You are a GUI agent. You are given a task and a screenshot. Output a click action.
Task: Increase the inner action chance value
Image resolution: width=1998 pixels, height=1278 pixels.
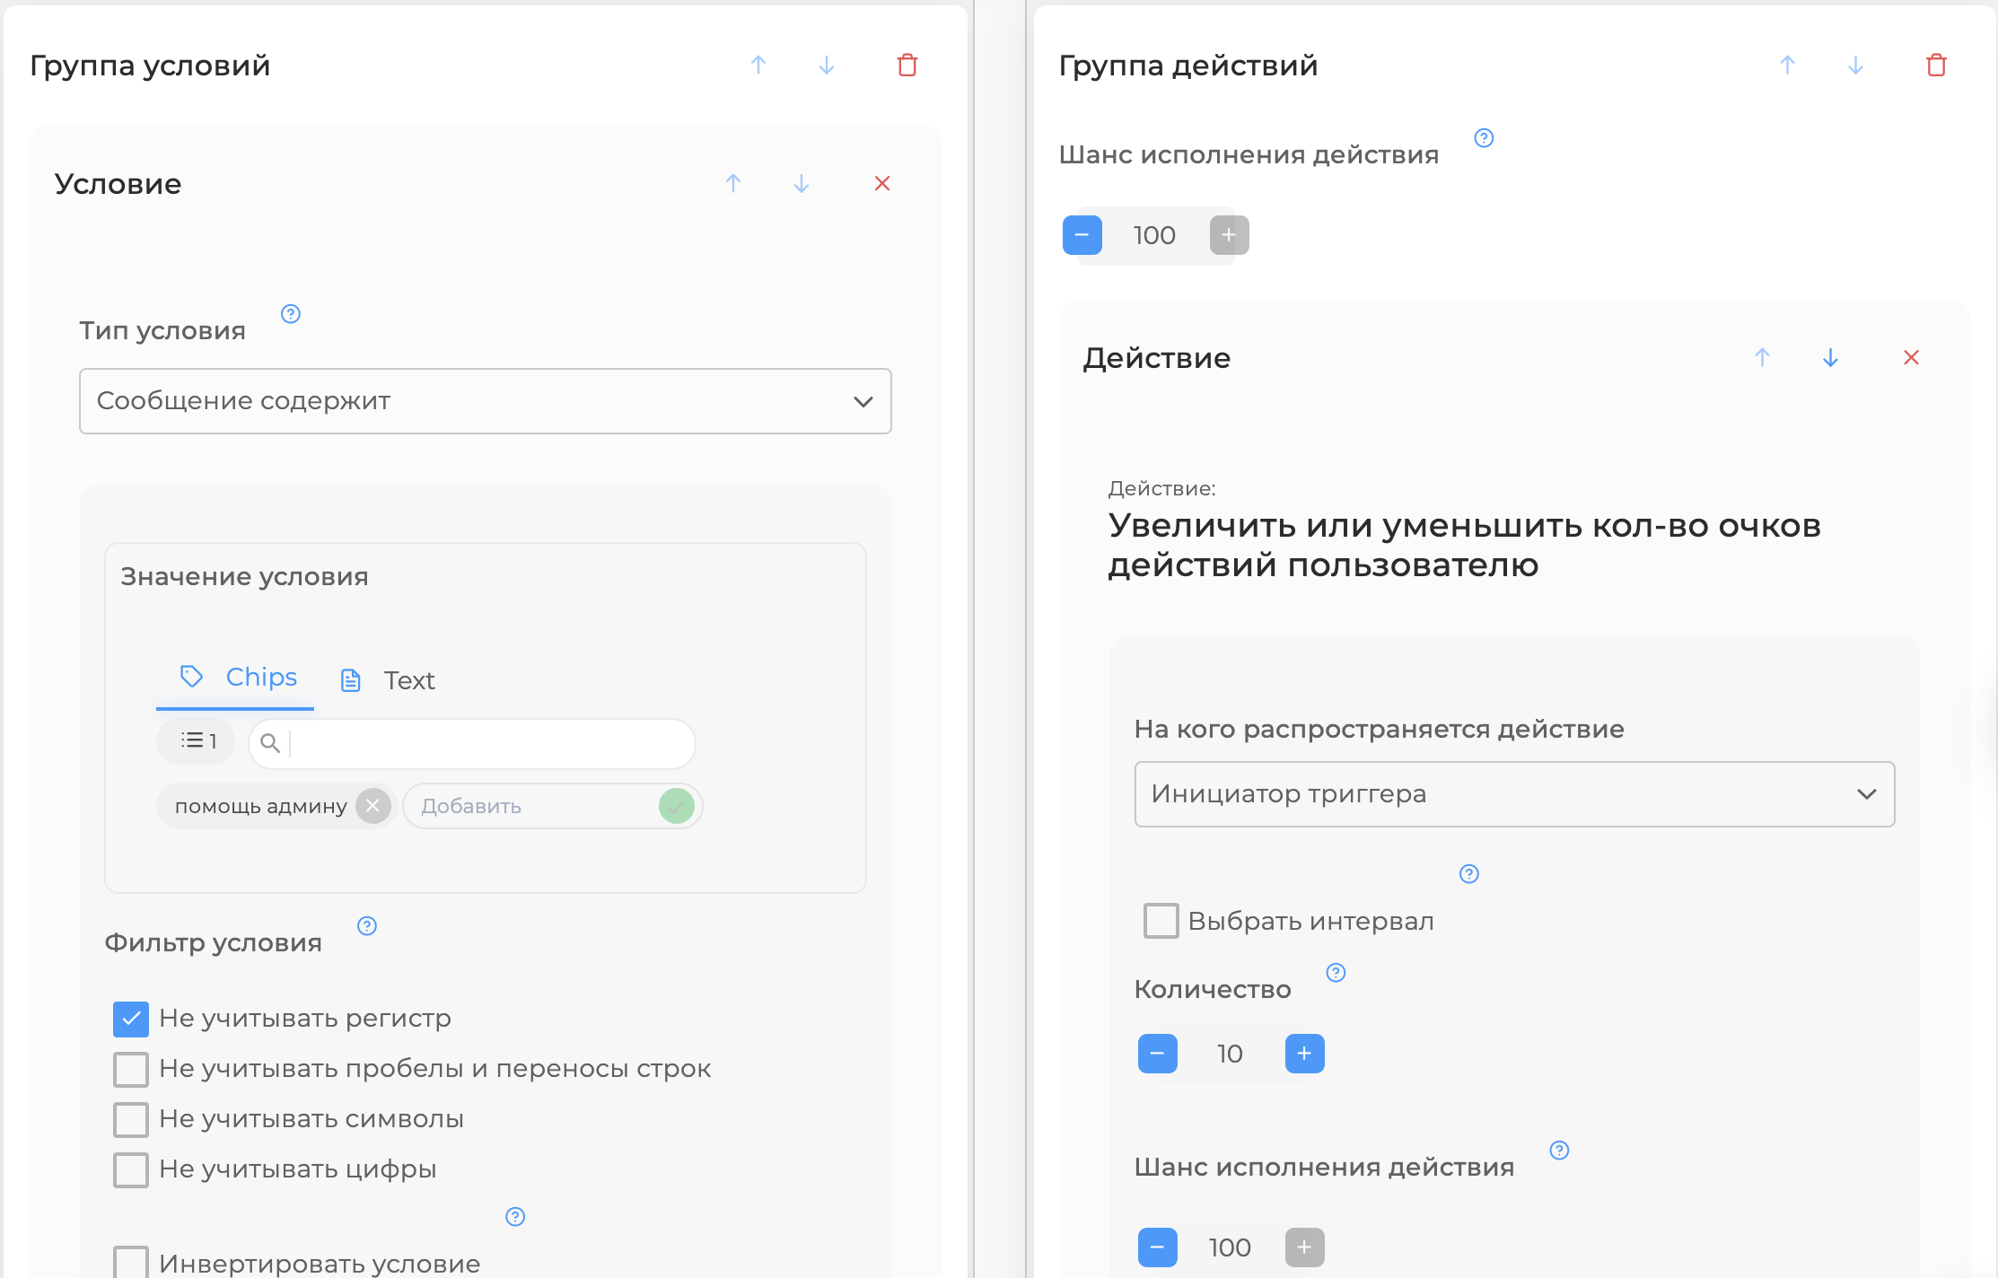point(1304,1247)
